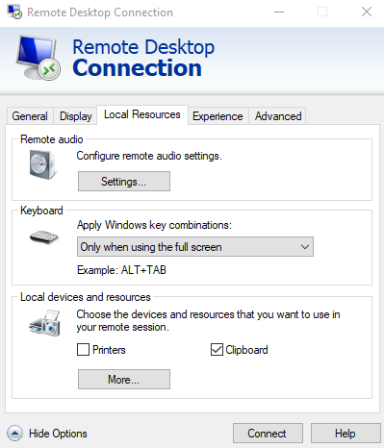Open the Experience tab
Screen dimensions: 384x448
218,116
